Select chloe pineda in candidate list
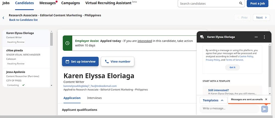Viewport: 275px width, 118px height. [x=26, y=57]
